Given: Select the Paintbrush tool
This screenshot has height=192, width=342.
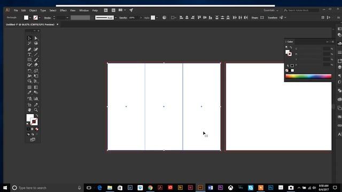Looking at the screenshot, I should click(x=36, y=59).
